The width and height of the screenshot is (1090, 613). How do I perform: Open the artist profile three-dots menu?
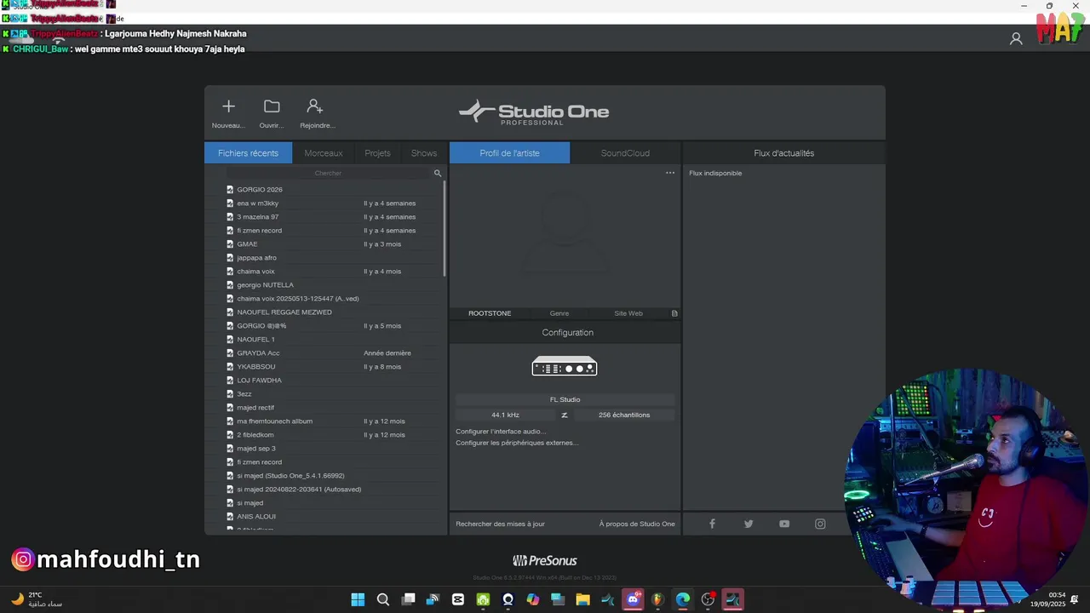[670, 173]
